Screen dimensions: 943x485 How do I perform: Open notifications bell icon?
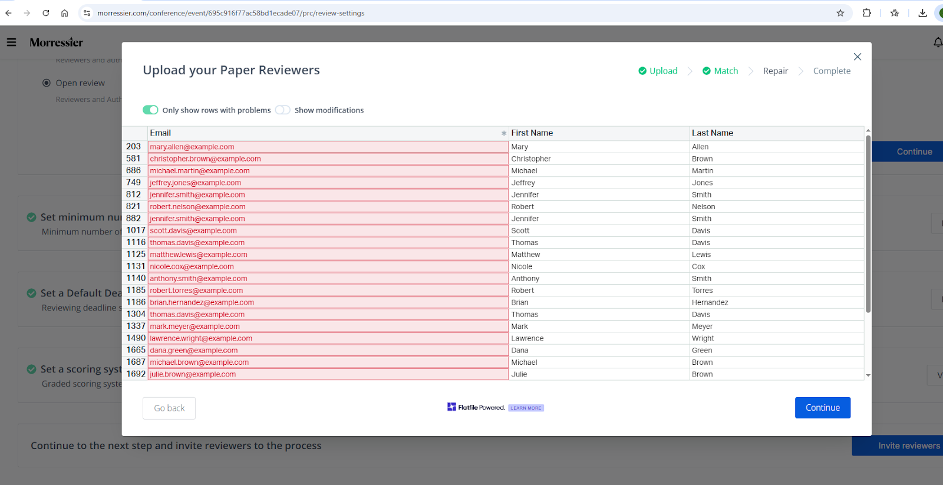coord(937,42)
